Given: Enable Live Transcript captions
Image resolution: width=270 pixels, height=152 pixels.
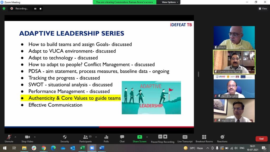Looking at the screenshot, I should [x=185, y=138].
